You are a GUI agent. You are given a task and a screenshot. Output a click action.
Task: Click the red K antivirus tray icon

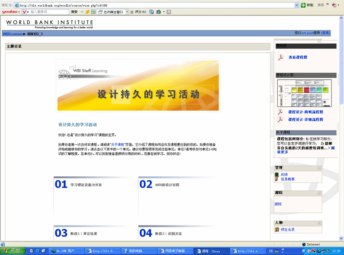pos(313,251)
